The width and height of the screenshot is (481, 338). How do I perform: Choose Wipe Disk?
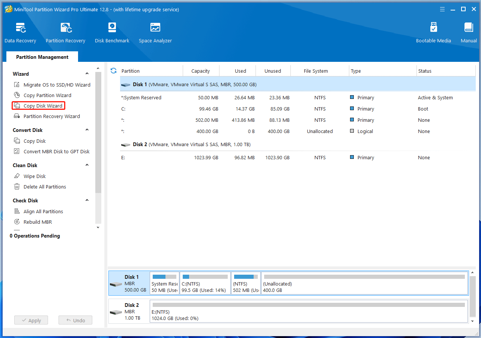[x=30, y=176]
